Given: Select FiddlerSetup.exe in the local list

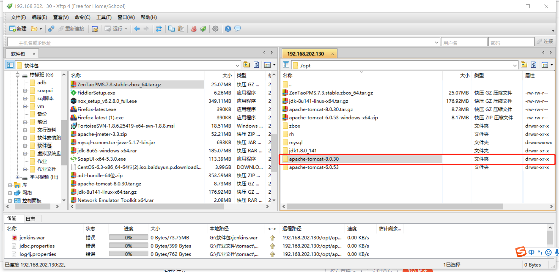Looking at the screenshot, I should [x=96, y=93].
